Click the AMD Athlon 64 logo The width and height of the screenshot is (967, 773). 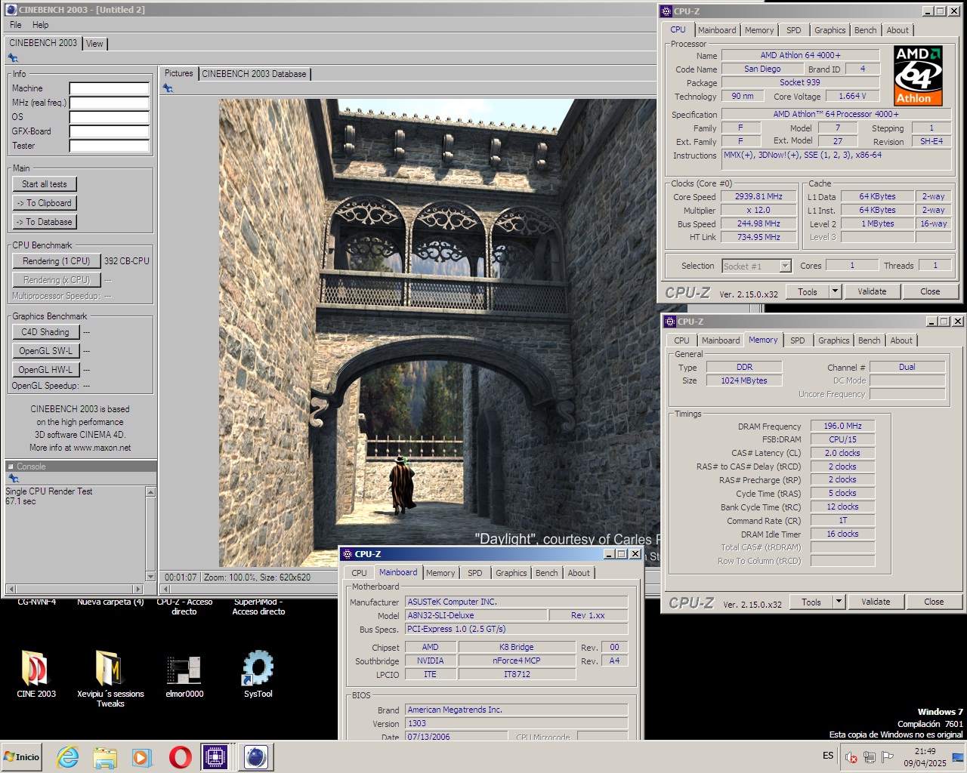pyautogui.click(x=918, y=75)
